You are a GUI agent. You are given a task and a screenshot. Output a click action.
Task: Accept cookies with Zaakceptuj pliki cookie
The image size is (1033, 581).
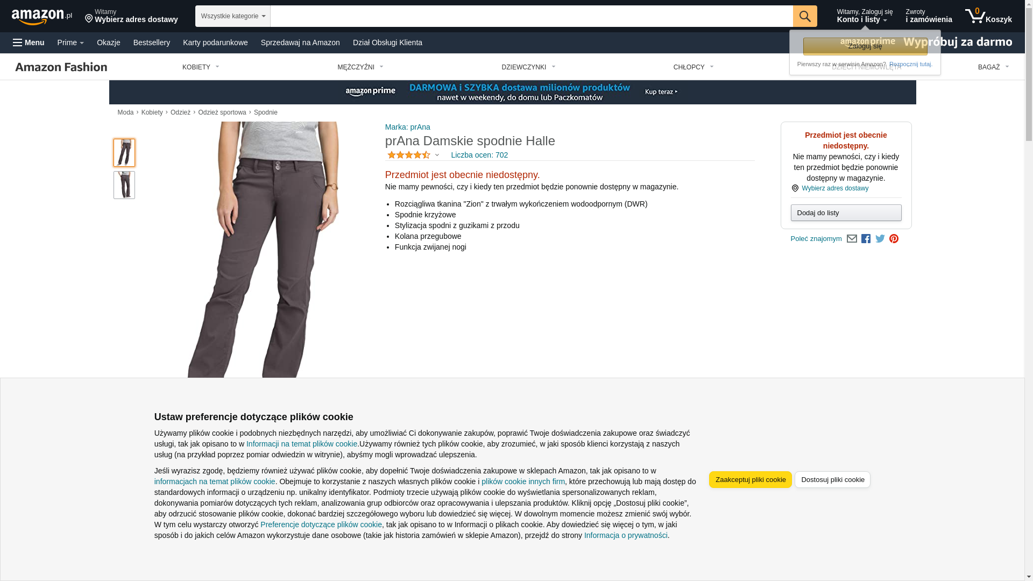click(x=751, y=479)
